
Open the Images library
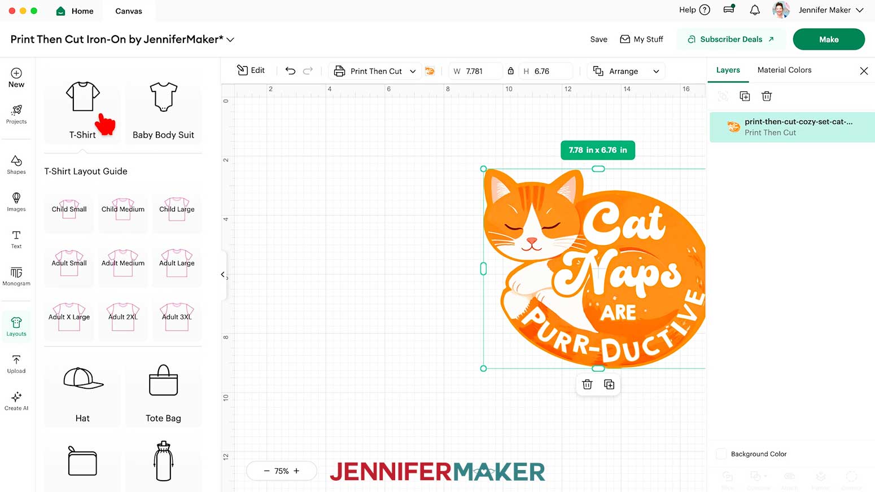coord(16,202)
